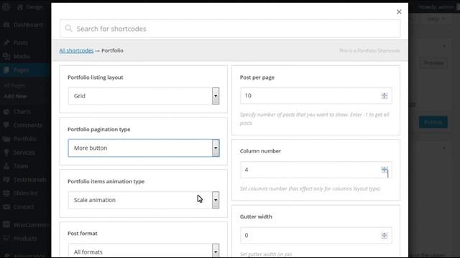Open Testimonials in the admin sidebar
This screenshot has width=460, height=258.
[x=30, y=180]
